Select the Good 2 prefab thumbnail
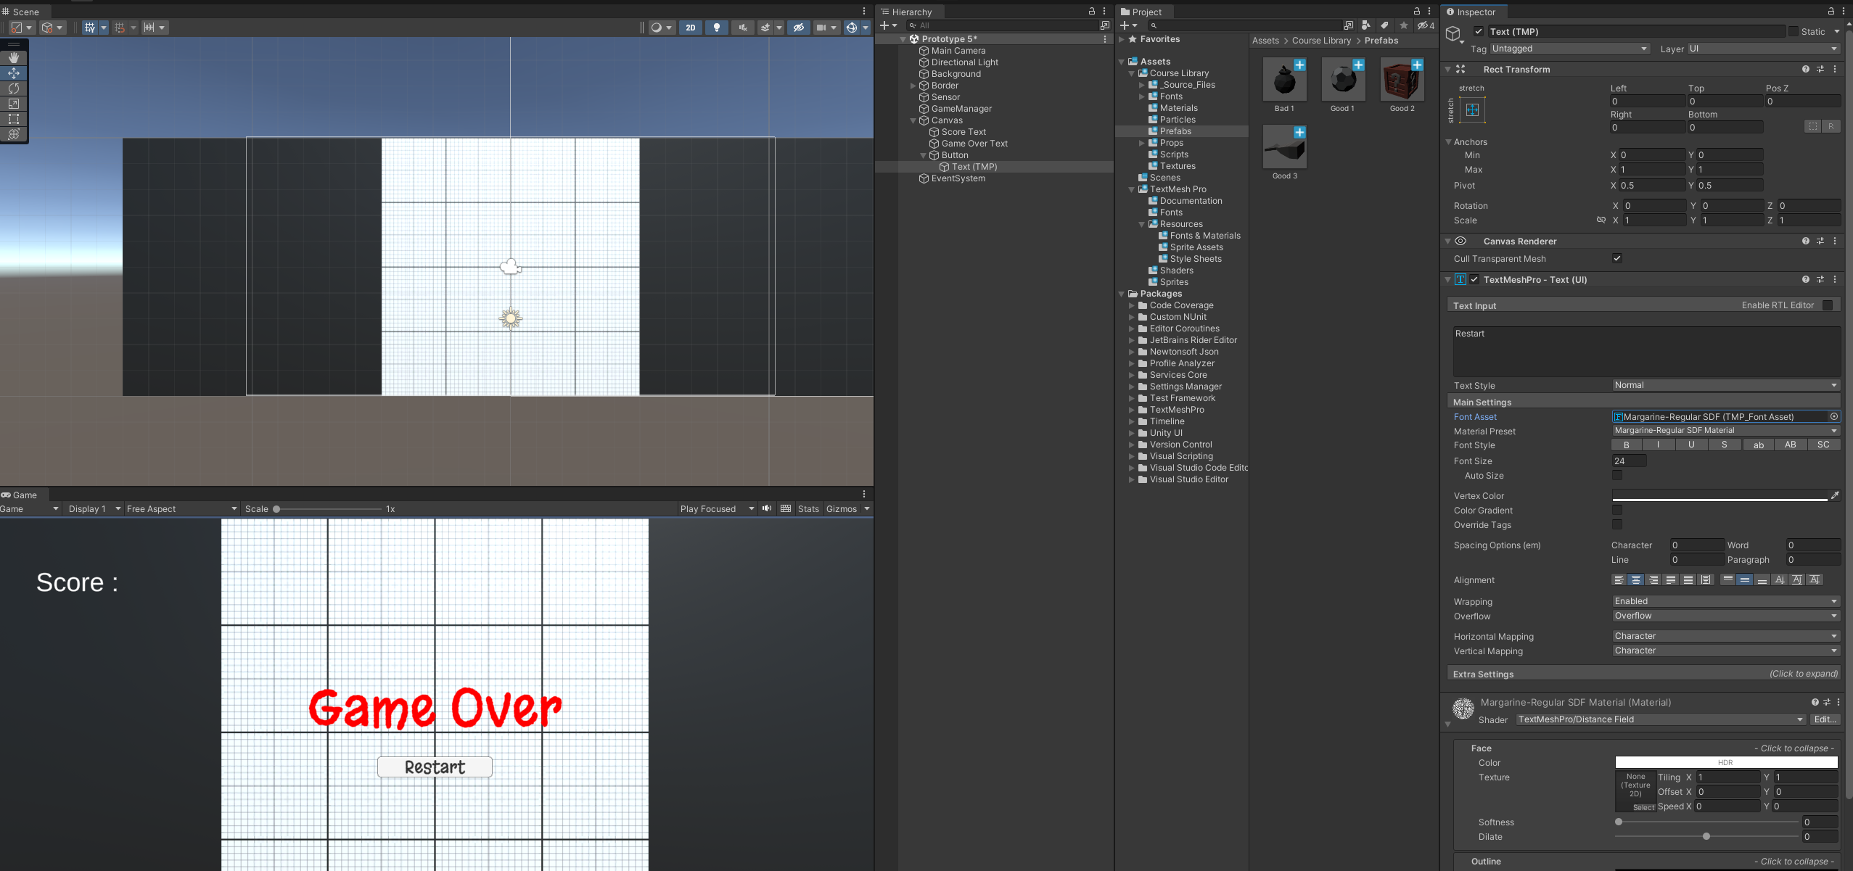This screenshot has width=1853, height=871. 1402,82
